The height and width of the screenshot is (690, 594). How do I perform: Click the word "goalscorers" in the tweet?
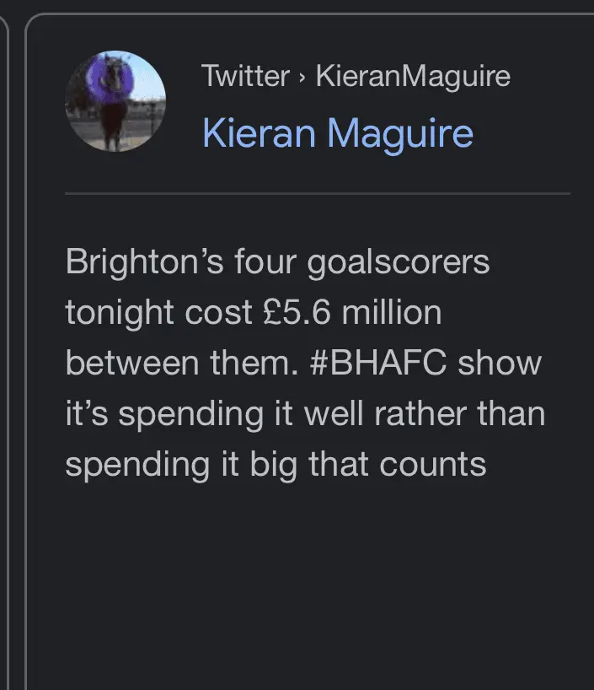point(398,262)
